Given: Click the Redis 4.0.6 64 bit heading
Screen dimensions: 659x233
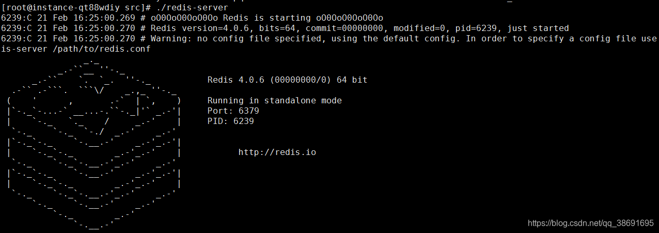Looking at the screenshot, I should click(x=288, y=80).
